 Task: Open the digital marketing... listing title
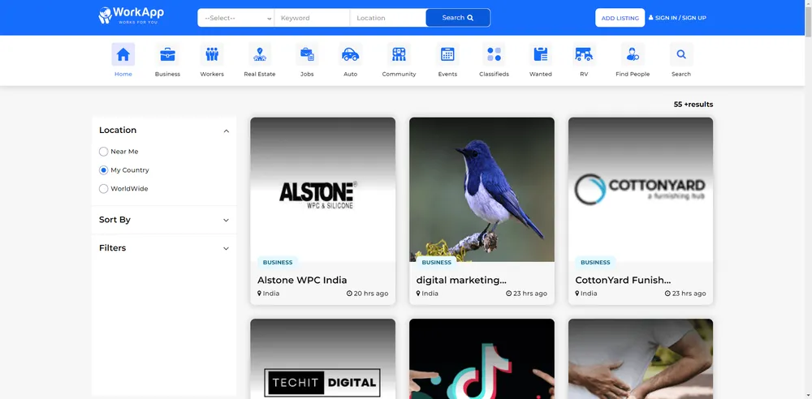461,280
